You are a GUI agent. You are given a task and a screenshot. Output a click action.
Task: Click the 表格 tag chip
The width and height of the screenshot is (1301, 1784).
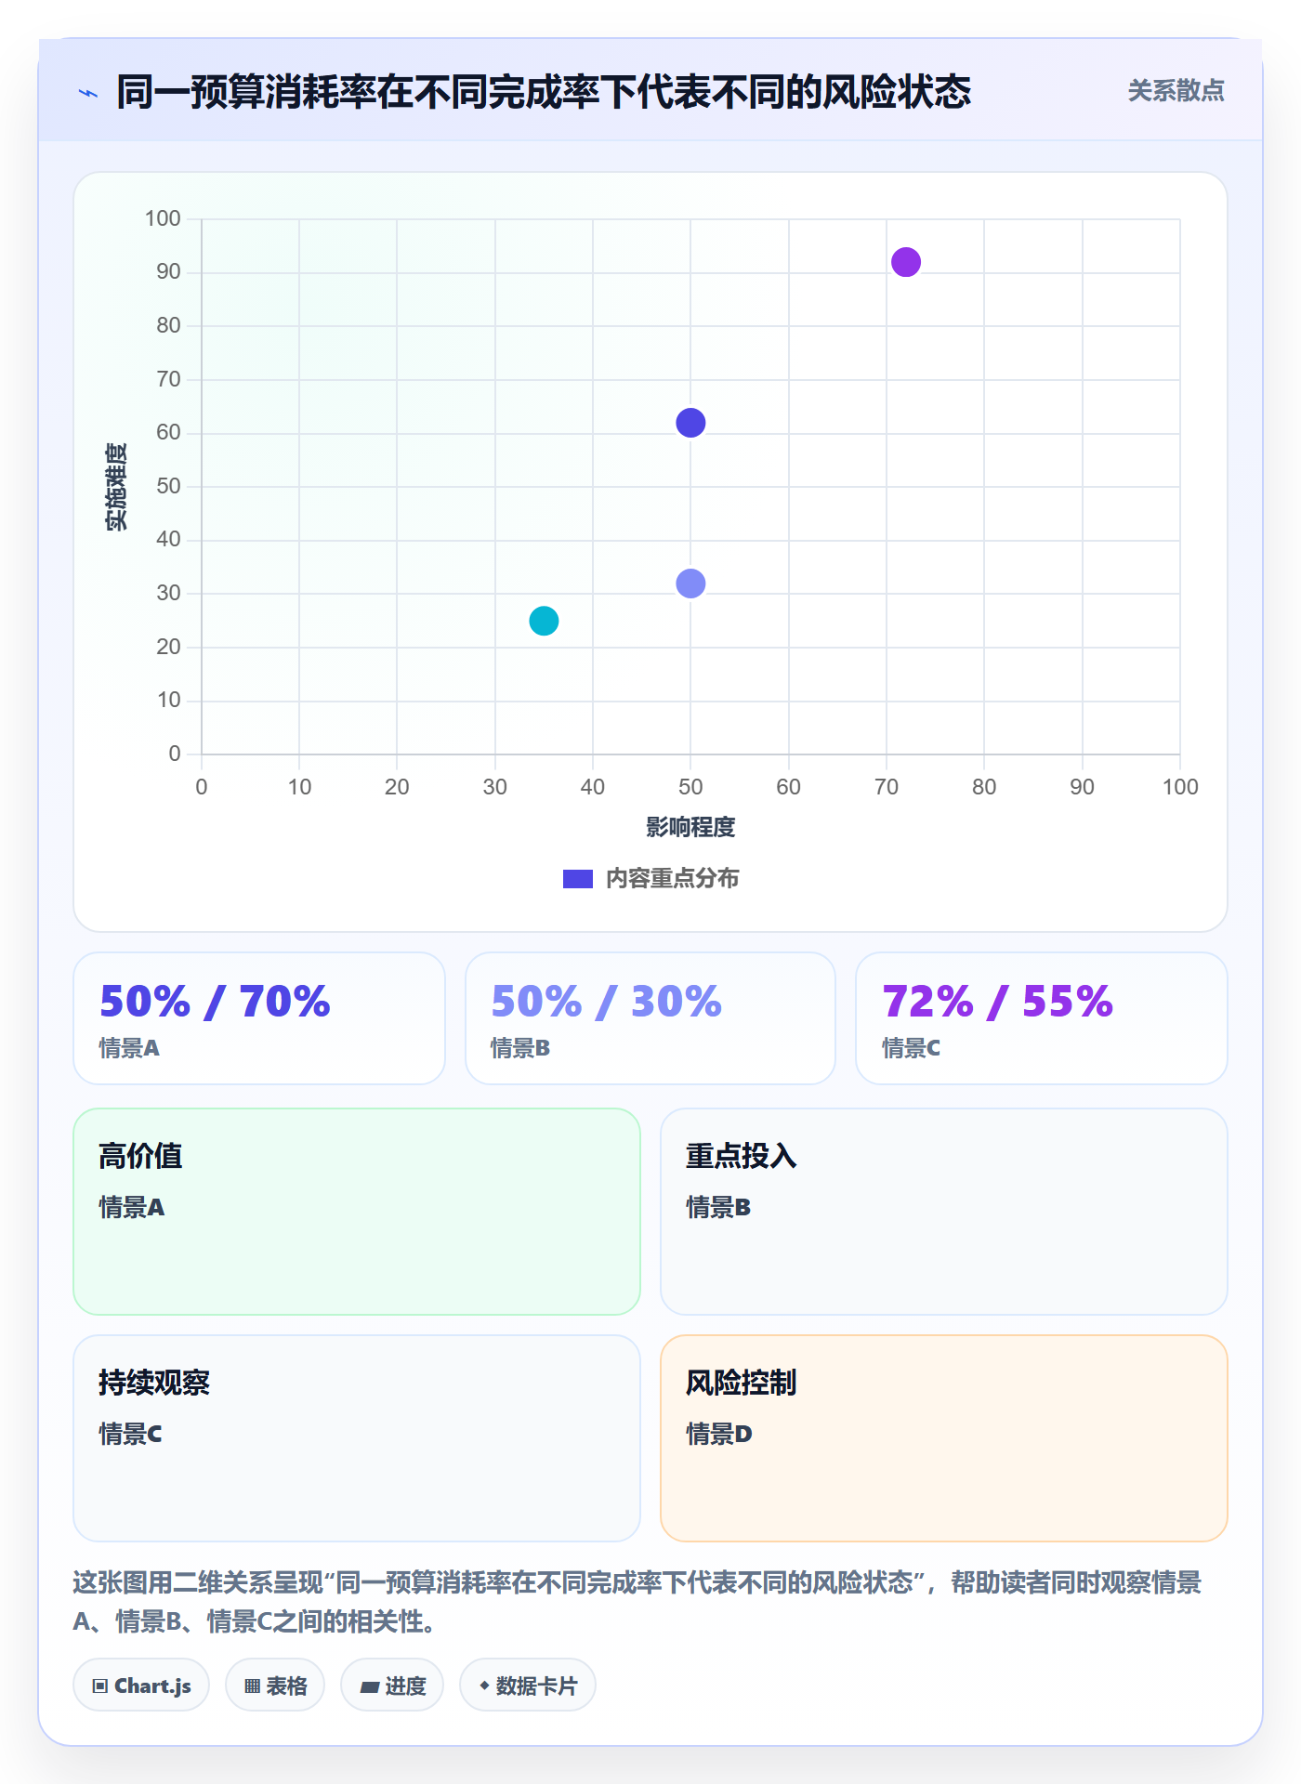point(275,1685)
